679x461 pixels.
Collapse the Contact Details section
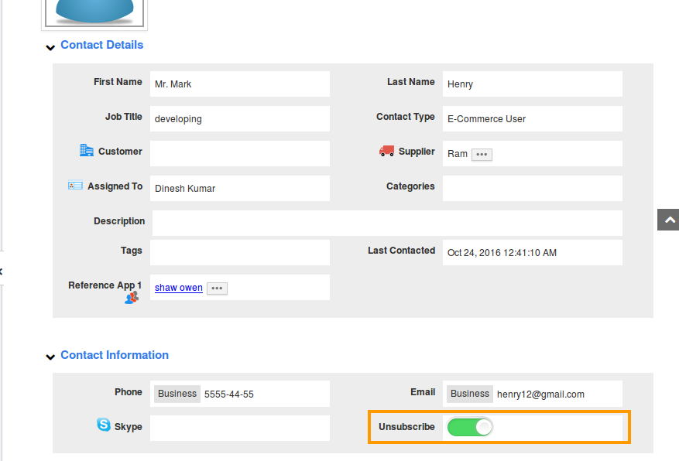click(x=50, y=47)
